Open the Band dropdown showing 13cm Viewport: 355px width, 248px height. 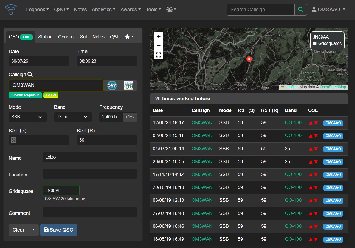point(73,117)
